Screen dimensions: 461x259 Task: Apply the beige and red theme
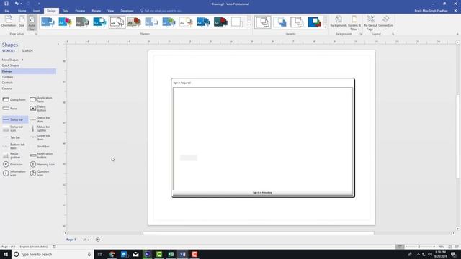point(135,22)
